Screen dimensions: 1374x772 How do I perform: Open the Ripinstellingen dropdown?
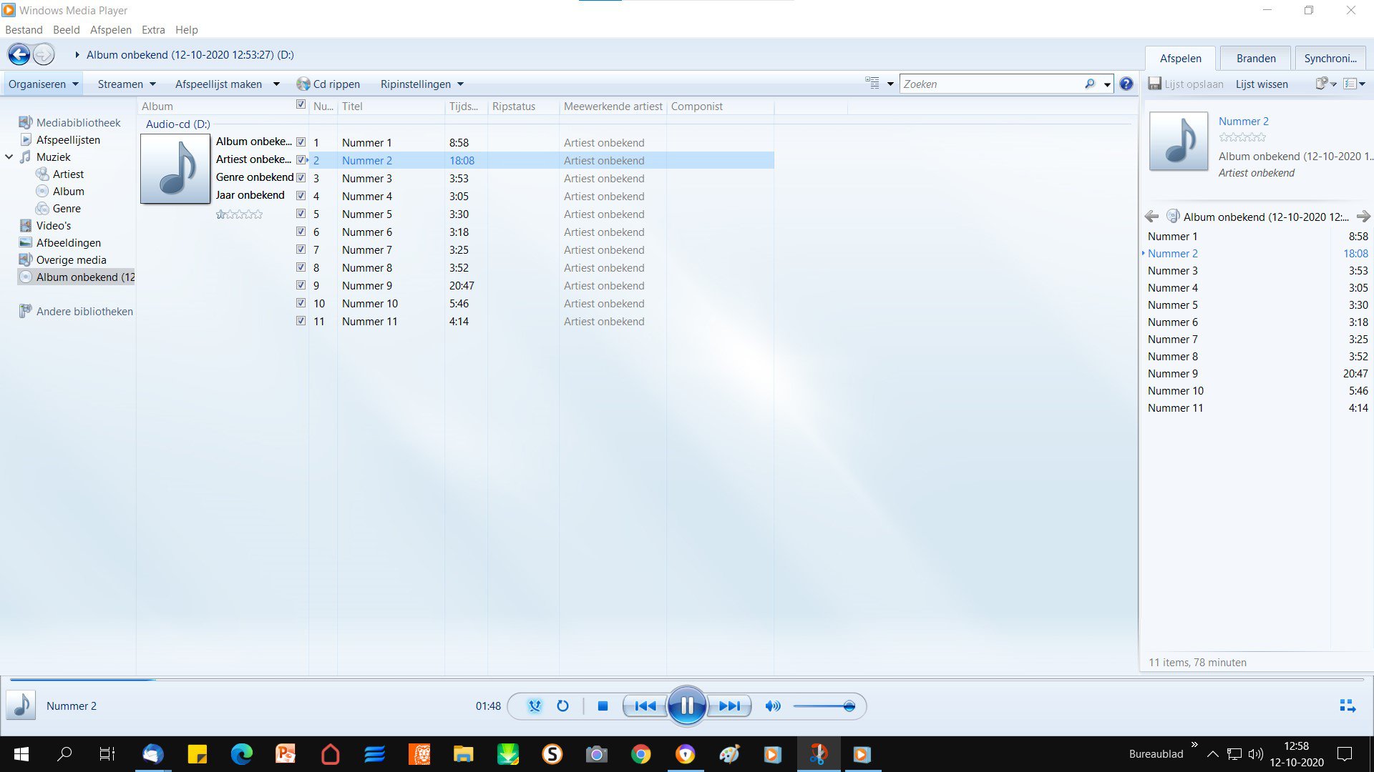coord(422,84)
